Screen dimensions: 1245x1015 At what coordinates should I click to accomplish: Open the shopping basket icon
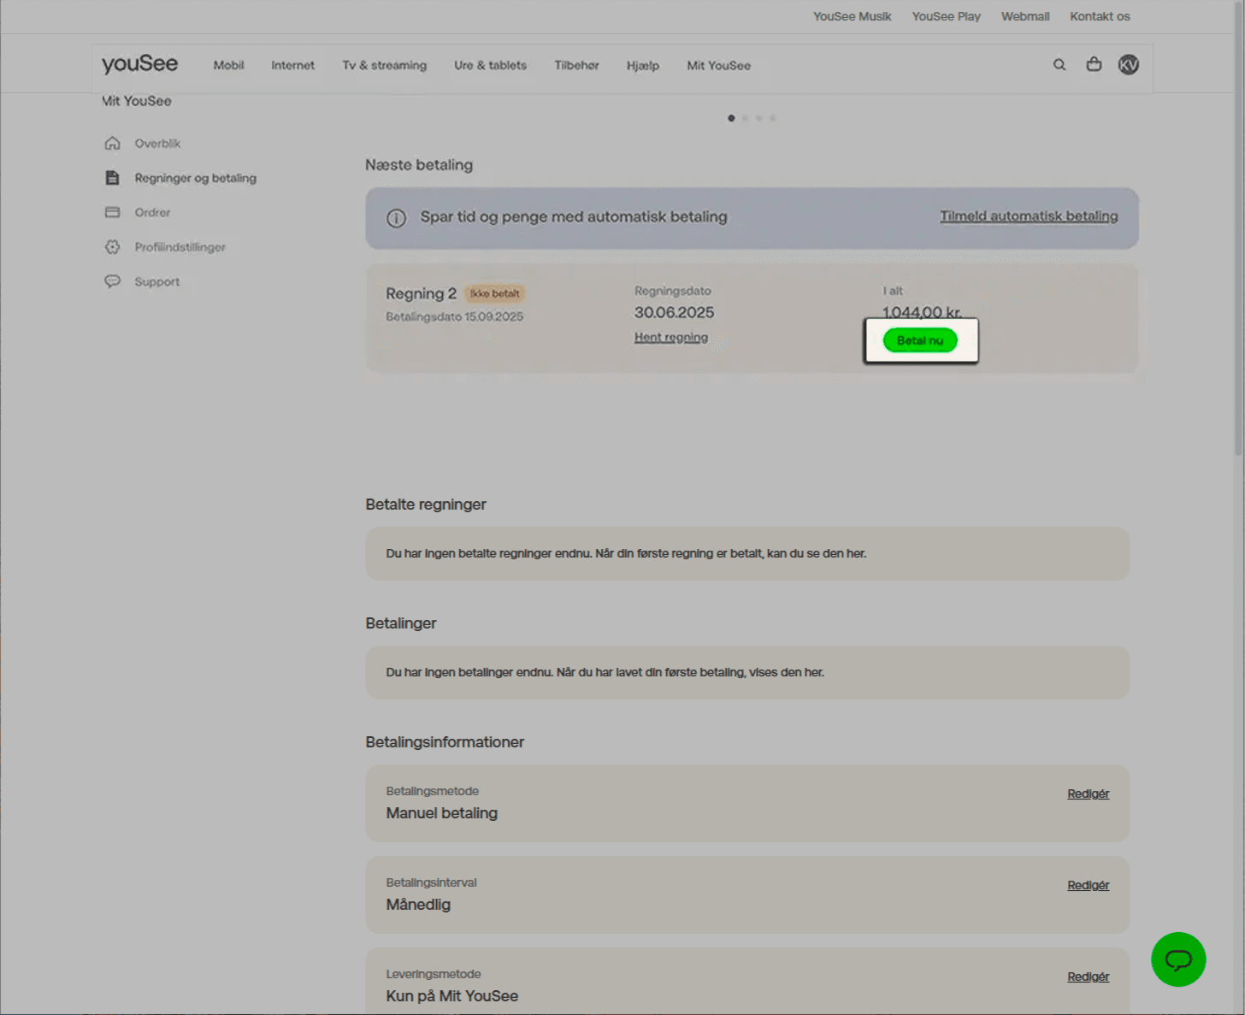tap(1094, 65)
